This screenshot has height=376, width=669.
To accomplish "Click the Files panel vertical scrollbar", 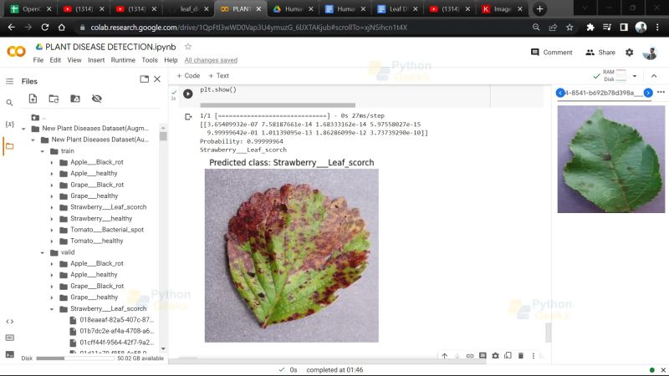I will pos(163,136).
